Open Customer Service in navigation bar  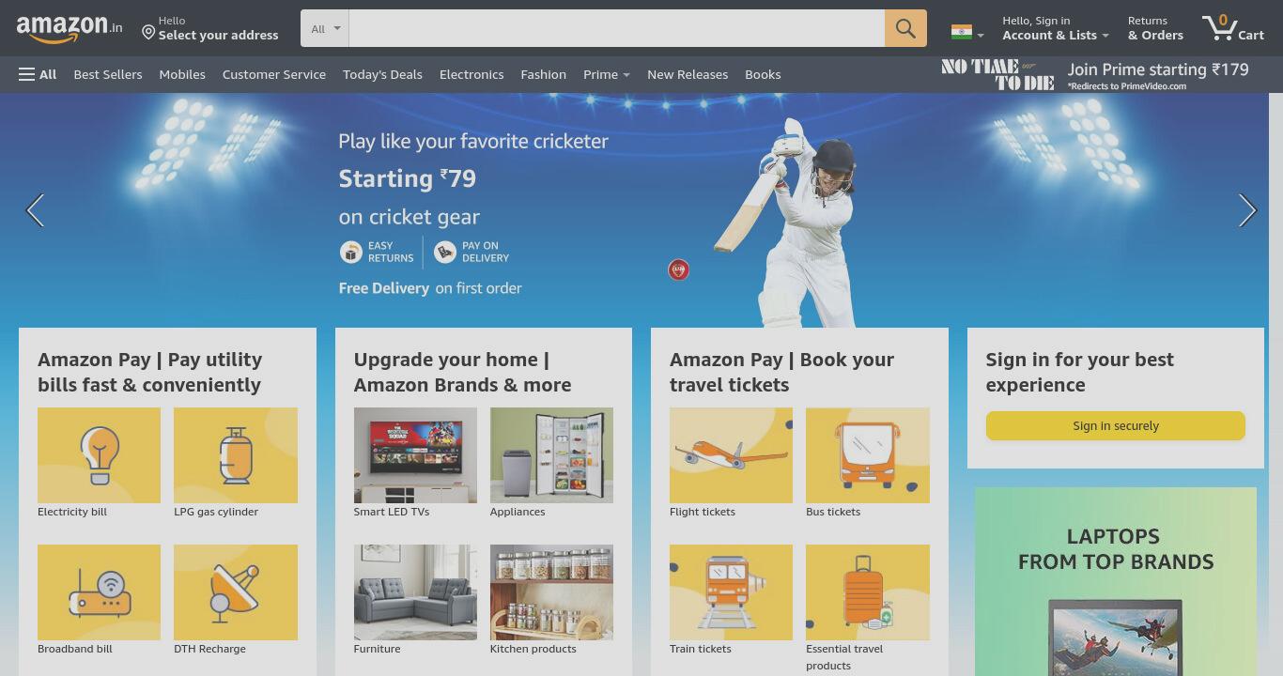click(274, 74)
